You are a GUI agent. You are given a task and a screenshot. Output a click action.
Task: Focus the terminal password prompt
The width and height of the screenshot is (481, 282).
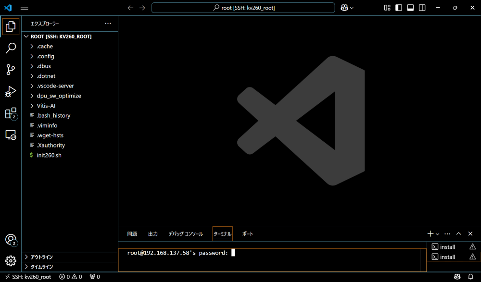[272, 259]
